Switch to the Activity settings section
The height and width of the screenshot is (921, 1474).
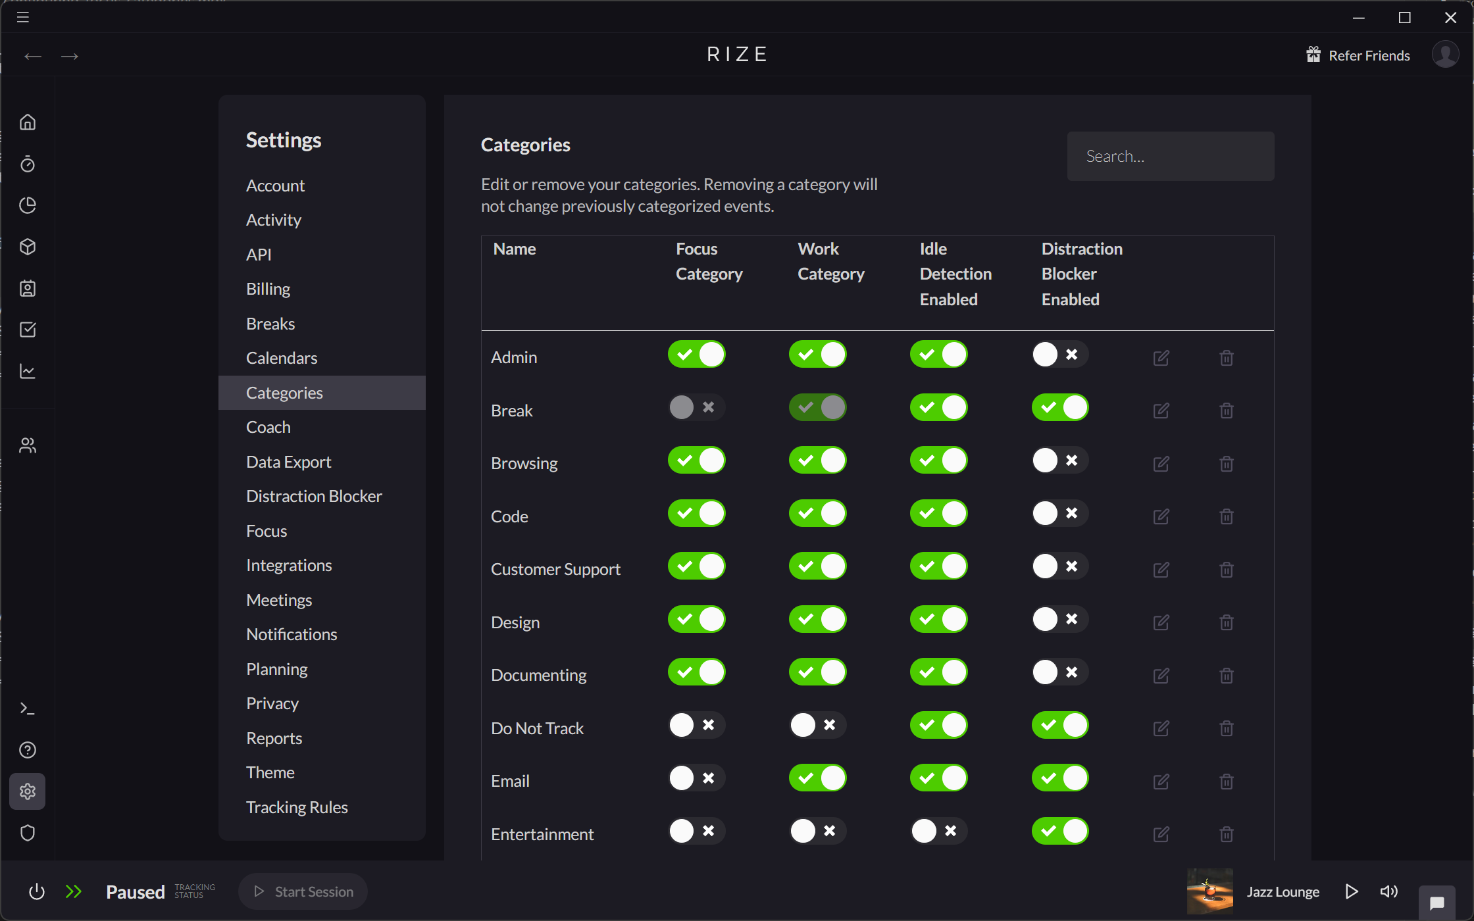273,220
